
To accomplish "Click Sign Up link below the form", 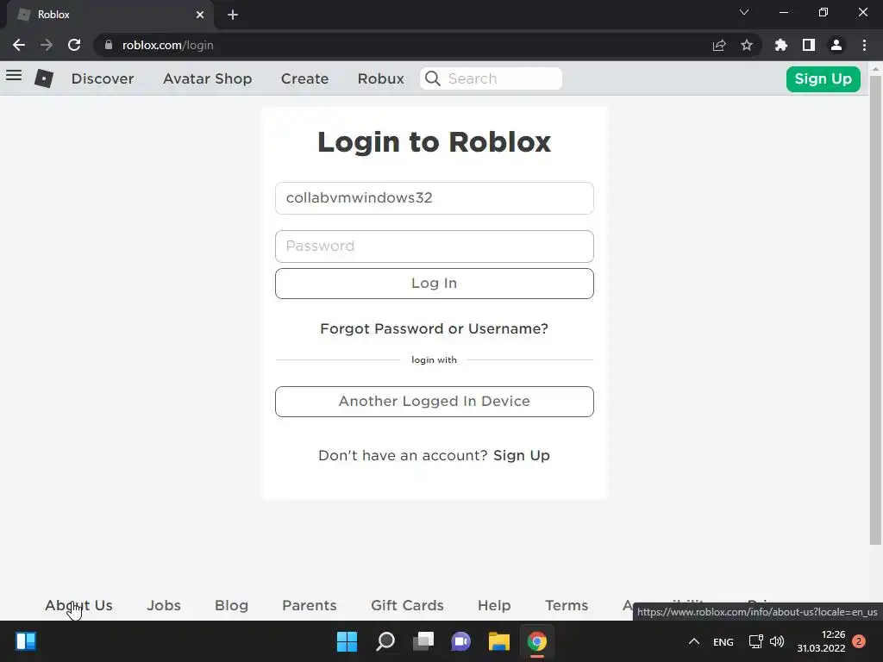I will (522, 455).
